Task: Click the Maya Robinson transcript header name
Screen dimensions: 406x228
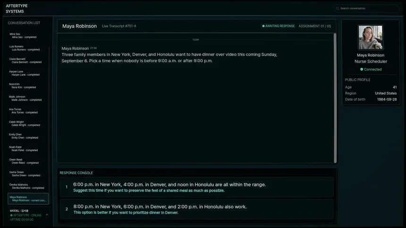Action: 79,26
